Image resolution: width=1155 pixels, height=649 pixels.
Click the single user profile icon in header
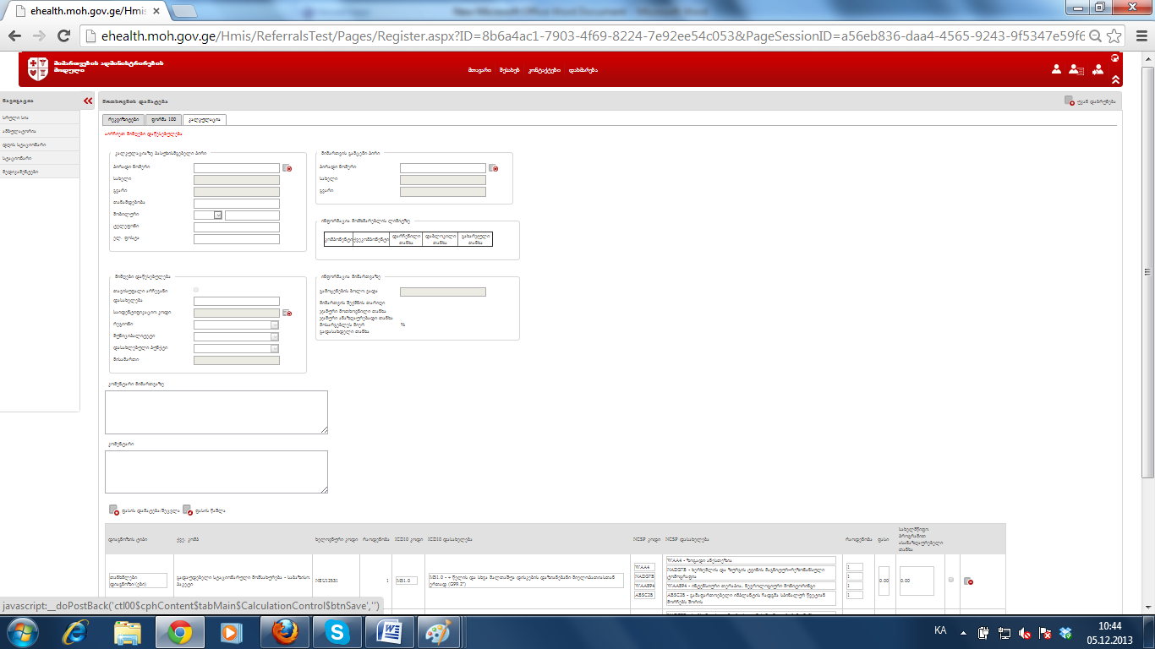(1056, 70)
